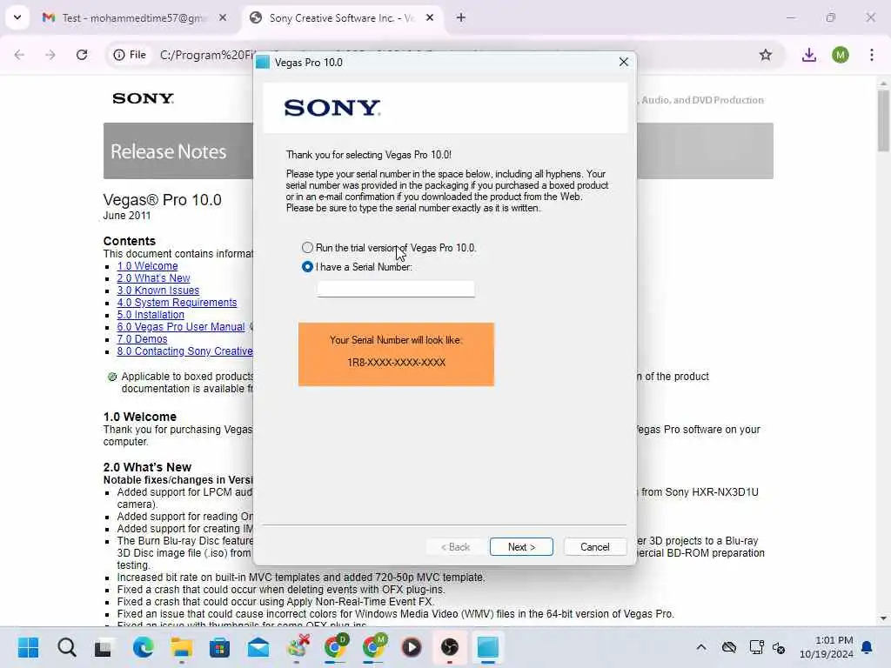The image size is (891, 668).
Task: Click the page vertical scrollbar thumb
Action: (x=883, y=121)
